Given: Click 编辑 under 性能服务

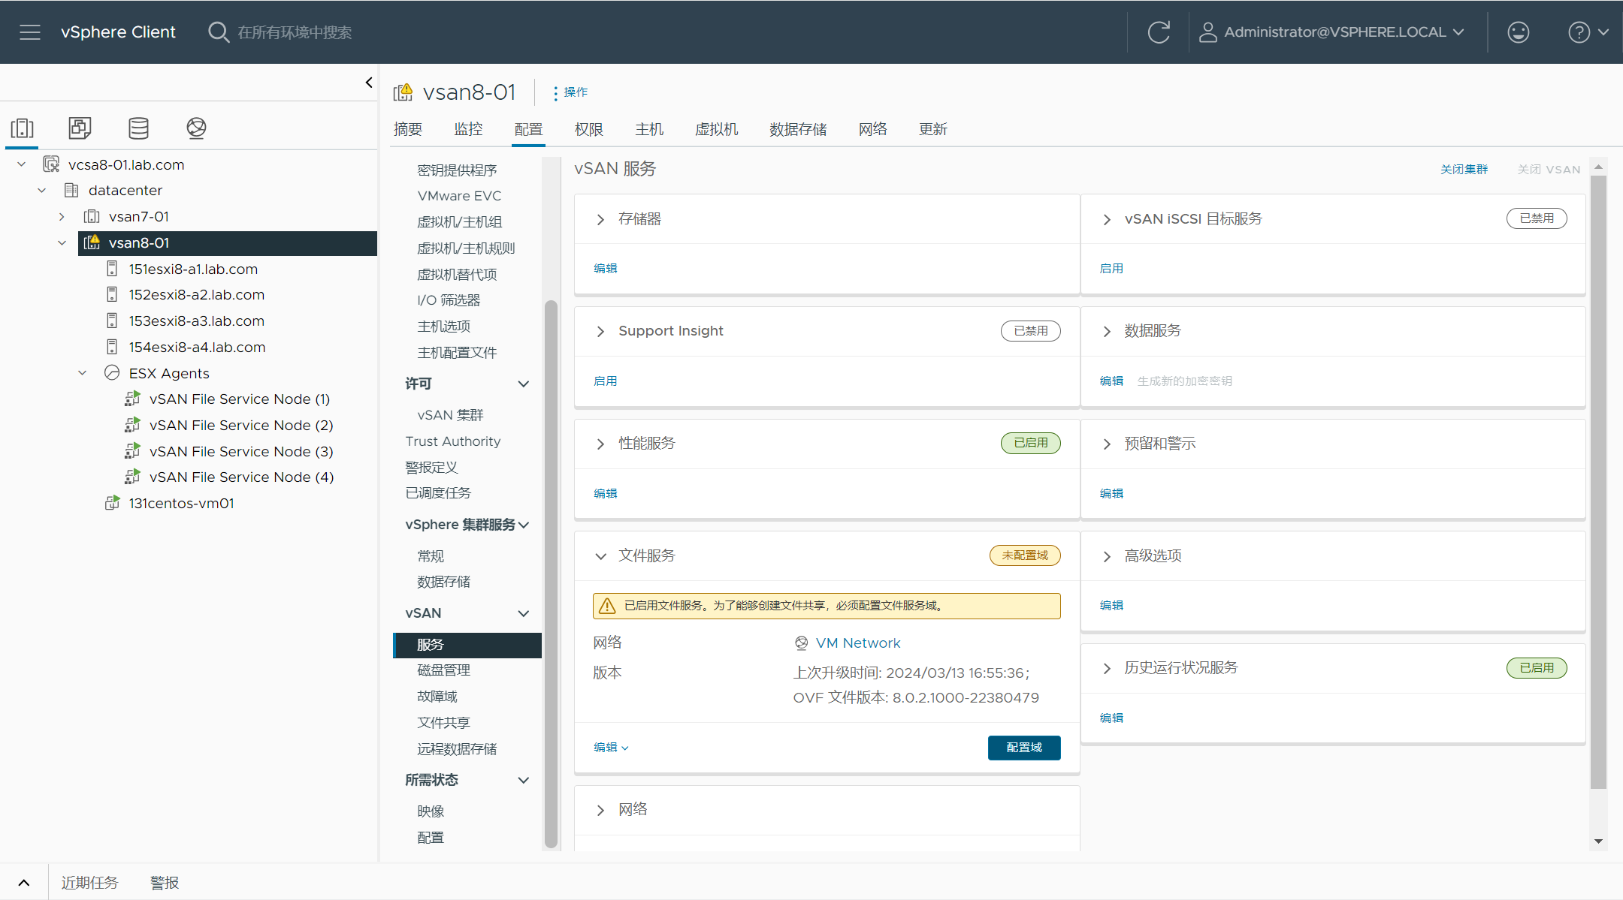Looking at the screenshot, I should [x=605, y=494].
